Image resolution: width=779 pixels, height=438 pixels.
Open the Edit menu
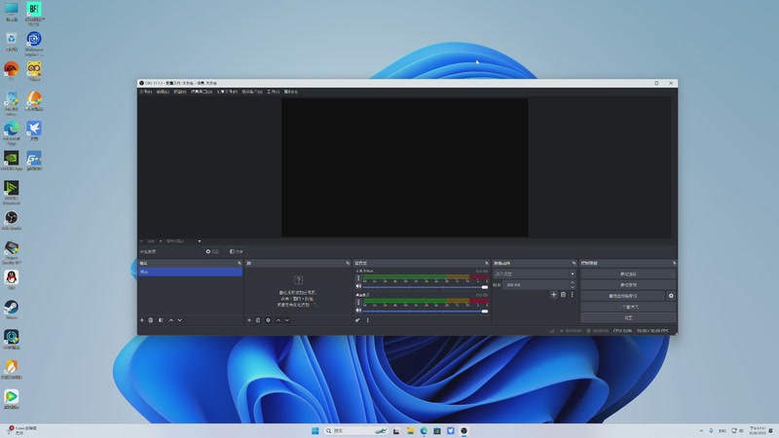click(x=163, y=91)
